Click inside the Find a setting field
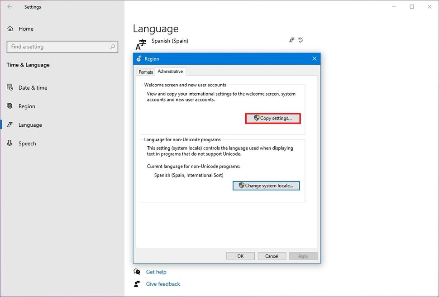Viewport: 439px width, 297px height. pyautogui.click(x=54, y=47)
